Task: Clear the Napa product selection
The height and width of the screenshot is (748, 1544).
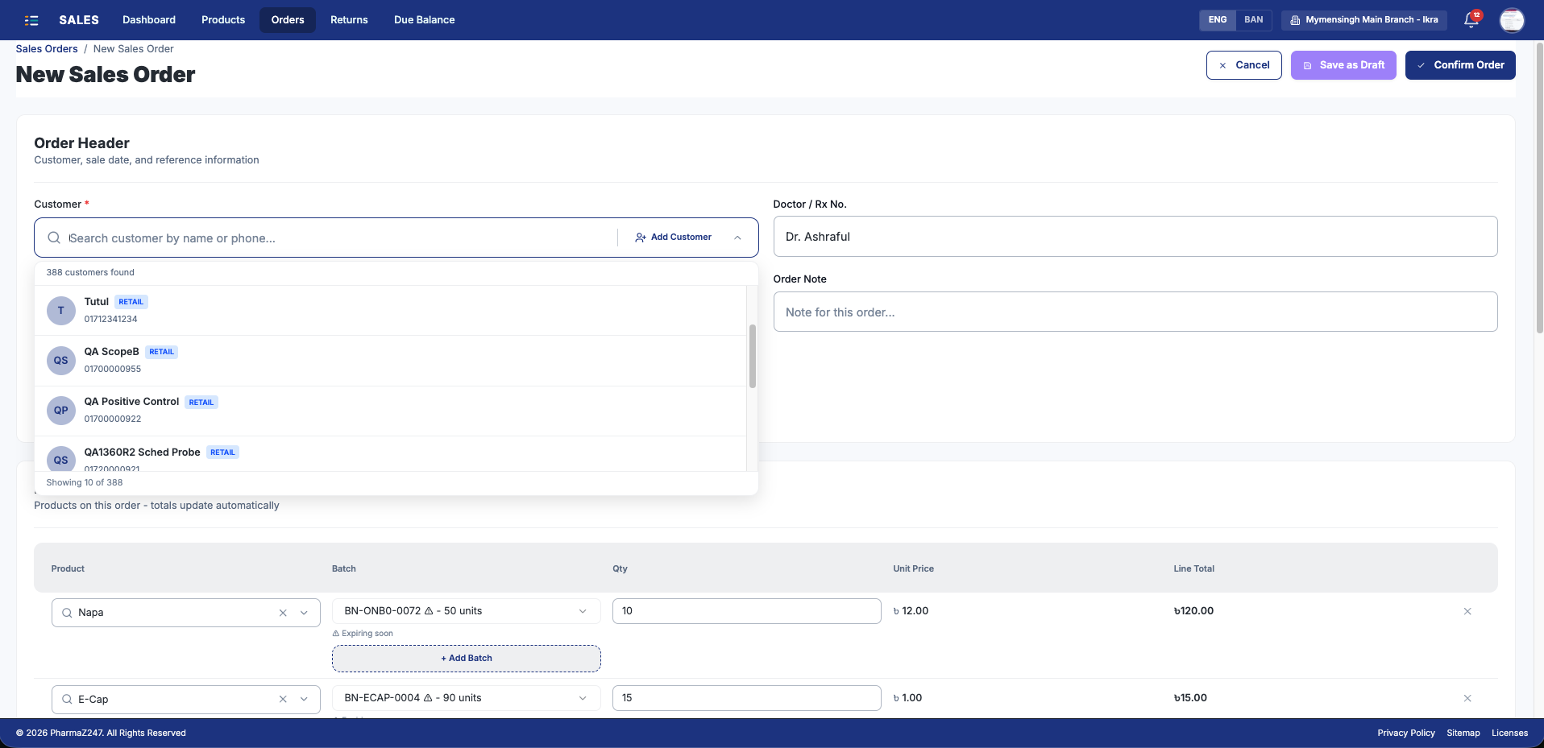Action: coord(283,613)
